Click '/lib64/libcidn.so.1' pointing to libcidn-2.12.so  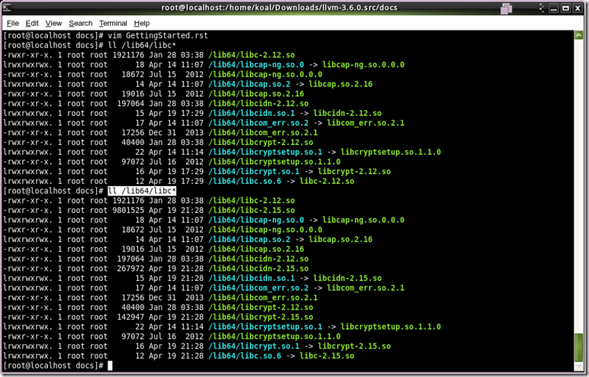[252, 114]
